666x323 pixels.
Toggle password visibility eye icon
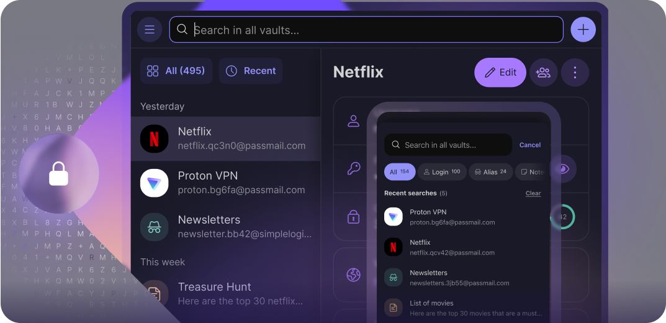click(564, 169)
